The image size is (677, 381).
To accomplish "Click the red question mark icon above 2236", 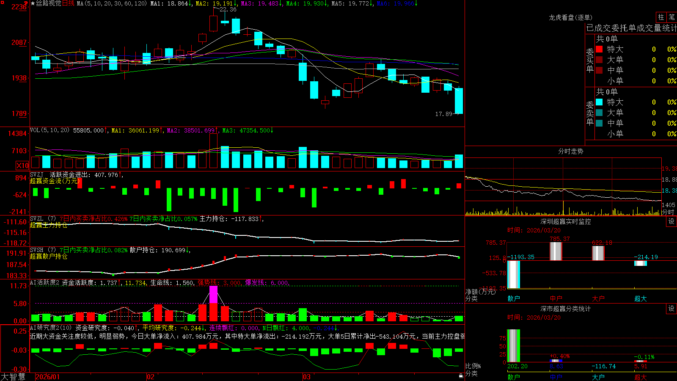I will coord(26,3).
